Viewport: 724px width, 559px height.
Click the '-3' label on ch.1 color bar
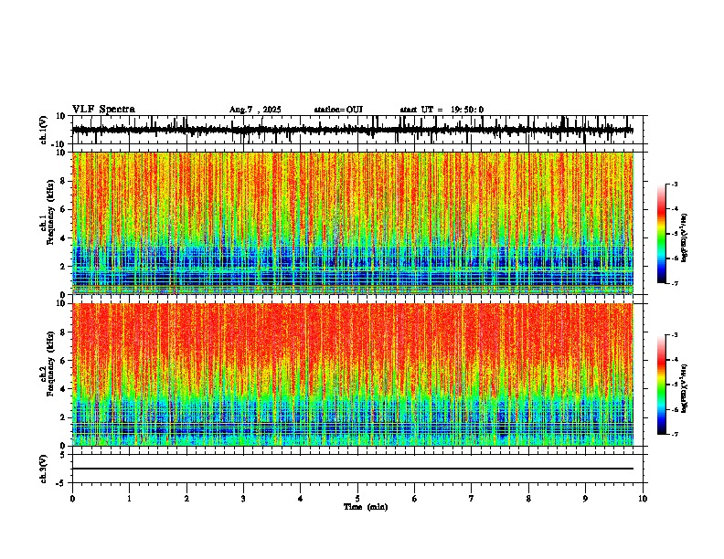point(675,185)
